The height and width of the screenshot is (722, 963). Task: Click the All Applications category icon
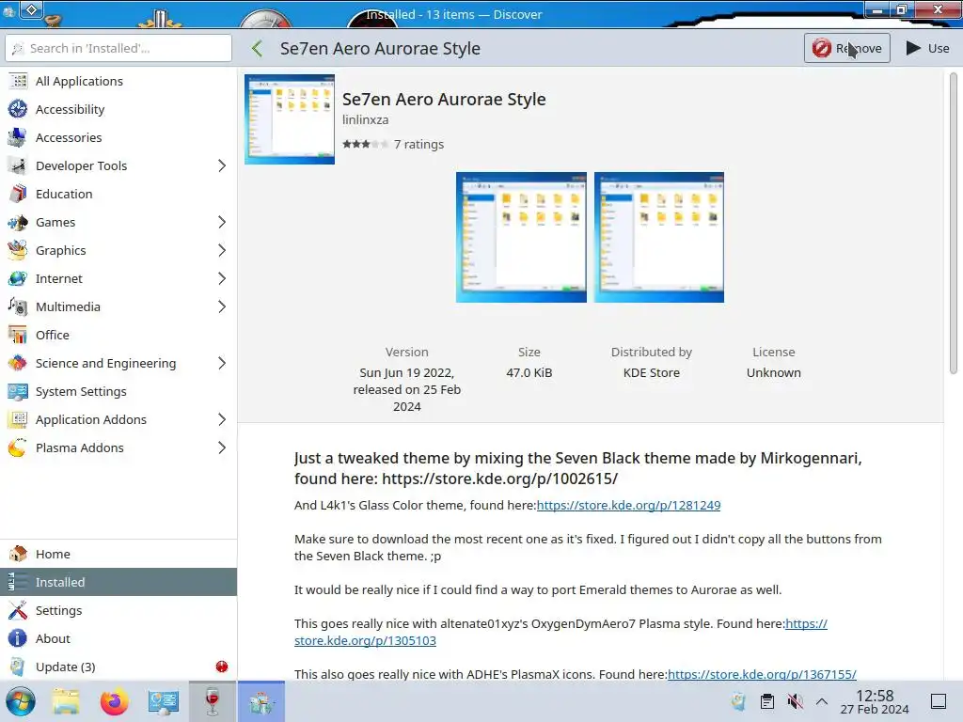[18, 81]
